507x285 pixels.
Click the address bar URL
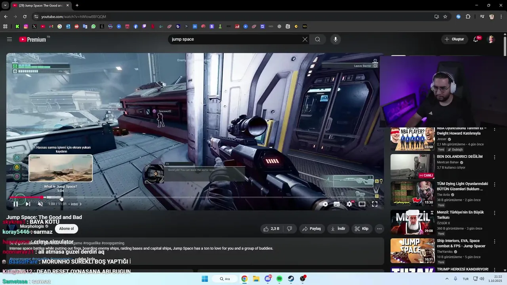point(74,17)
